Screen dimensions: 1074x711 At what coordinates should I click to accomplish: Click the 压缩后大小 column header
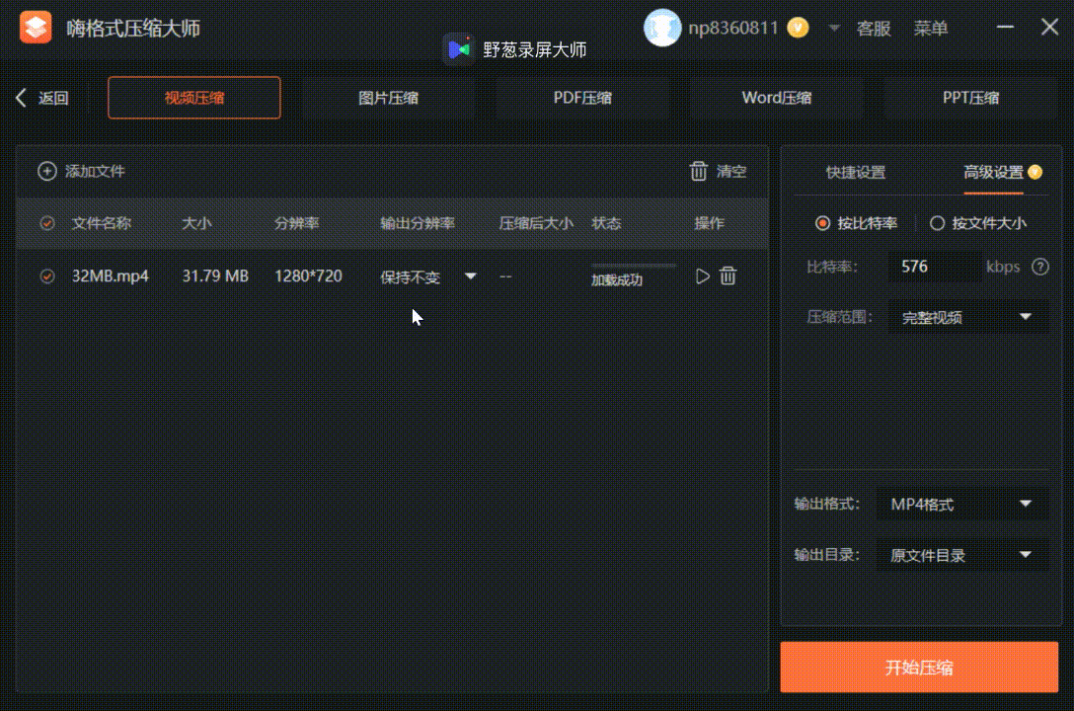536,223
